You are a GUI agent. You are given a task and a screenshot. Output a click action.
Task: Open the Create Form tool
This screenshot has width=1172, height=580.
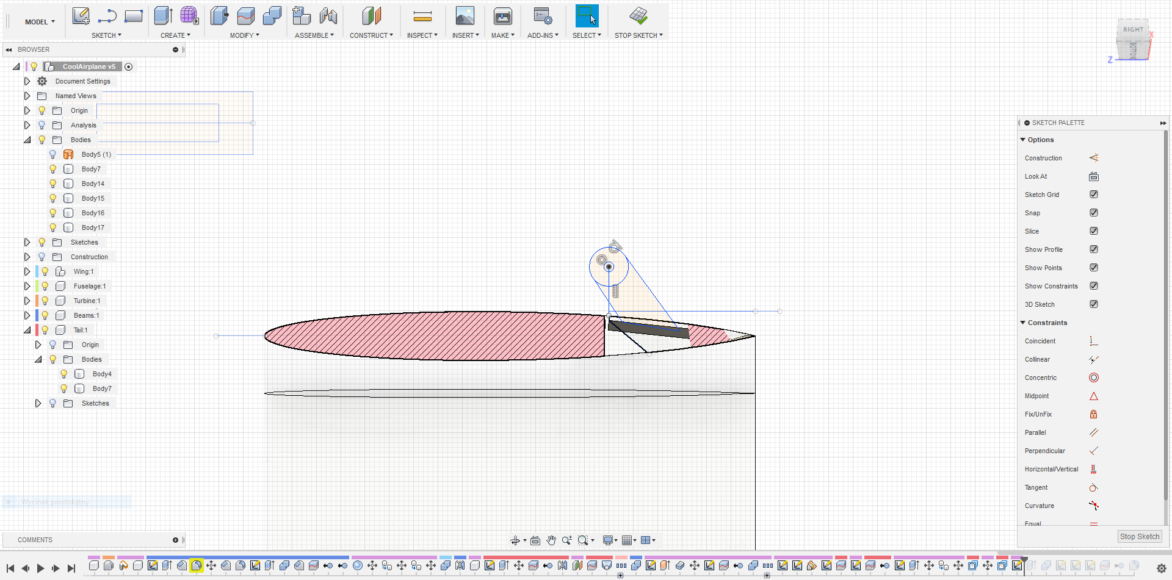(189, 16)
